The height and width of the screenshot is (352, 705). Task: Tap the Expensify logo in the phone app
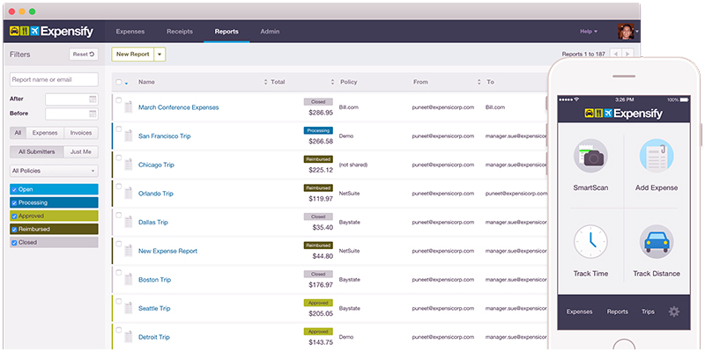tap(624, 114)
